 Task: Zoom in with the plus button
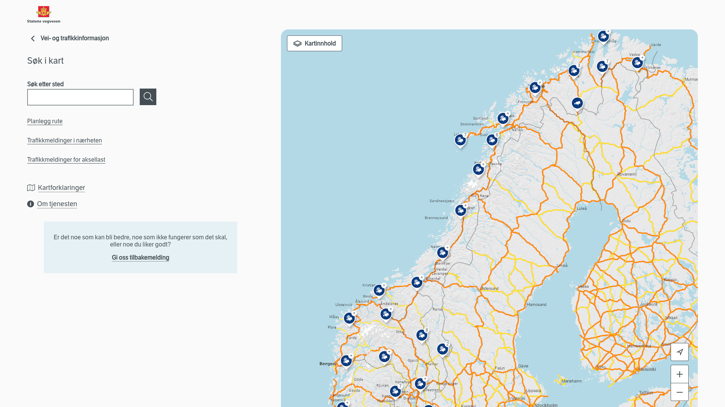pos(679,374)
